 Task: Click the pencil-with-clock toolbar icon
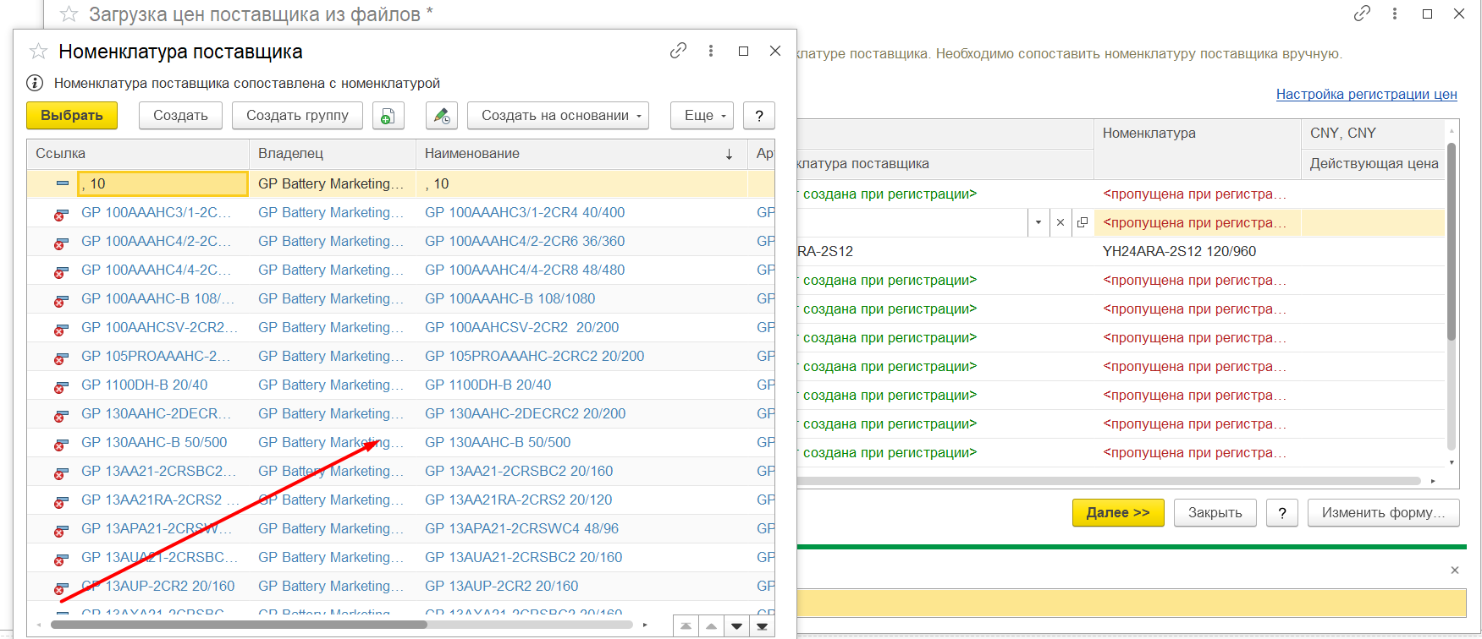click(441, 116)
